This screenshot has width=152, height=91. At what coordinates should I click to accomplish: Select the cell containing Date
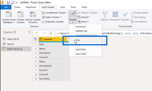coord(54,44)
